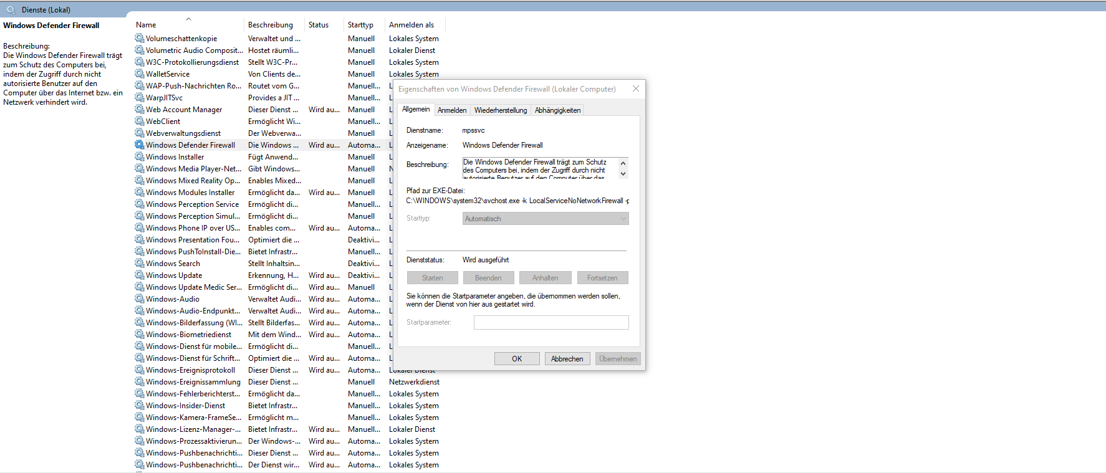Click the Abbrechen button

567,359
